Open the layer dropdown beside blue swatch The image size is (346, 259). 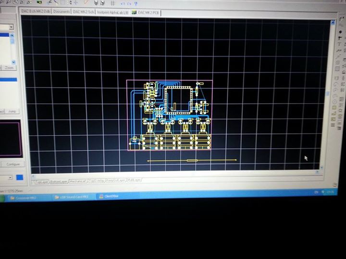pos(10,177)
